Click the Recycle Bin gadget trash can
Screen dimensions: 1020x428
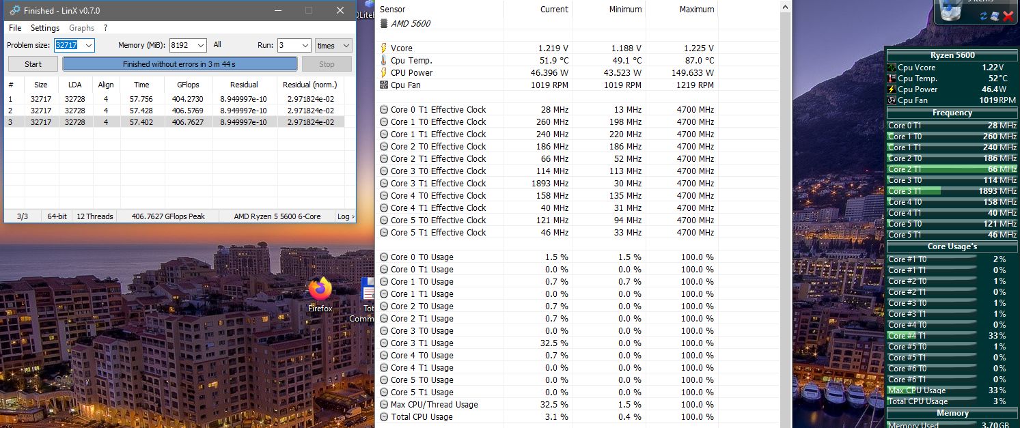[x=950, y=11]
